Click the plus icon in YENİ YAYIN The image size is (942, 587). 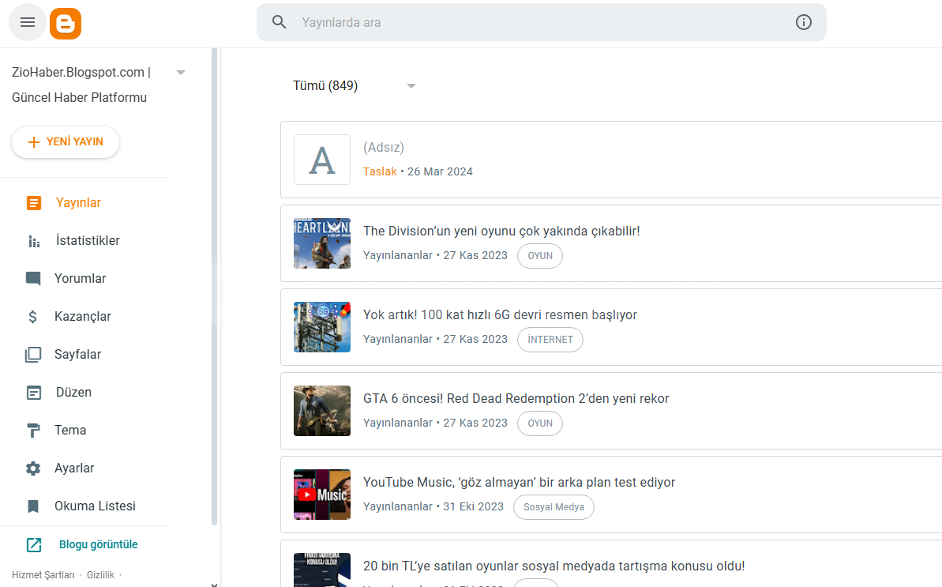(34, 141)
